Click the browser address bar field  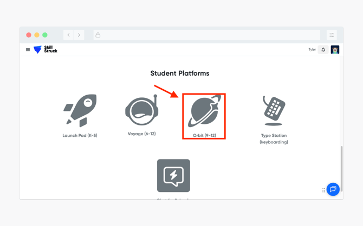(x=207, y=35)
